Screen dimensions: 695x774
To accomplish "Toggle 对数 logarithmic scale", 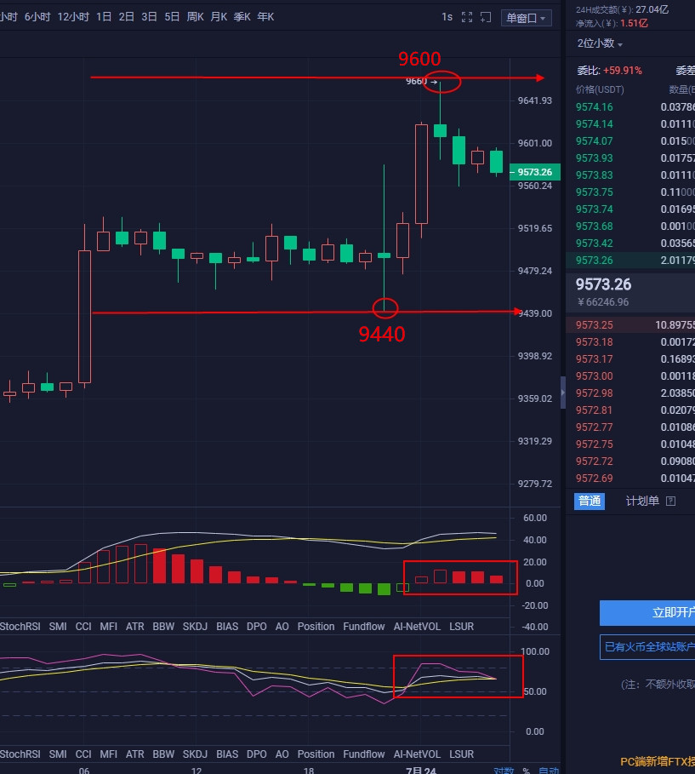I will 504,771.
